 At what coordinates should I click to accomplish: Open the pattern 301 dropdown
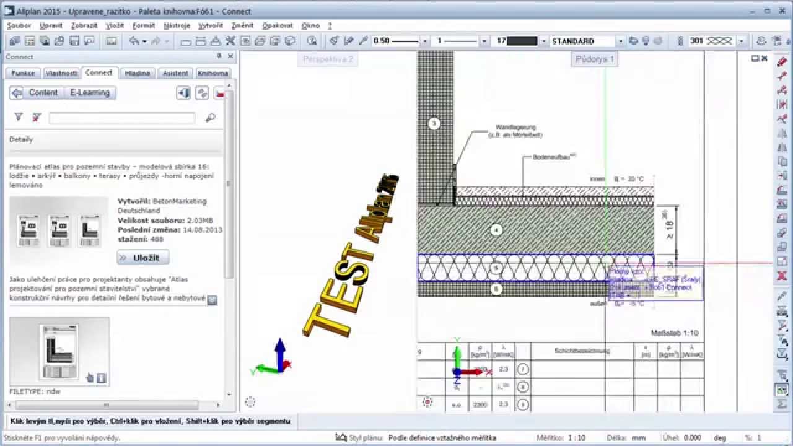click(741, 41)
